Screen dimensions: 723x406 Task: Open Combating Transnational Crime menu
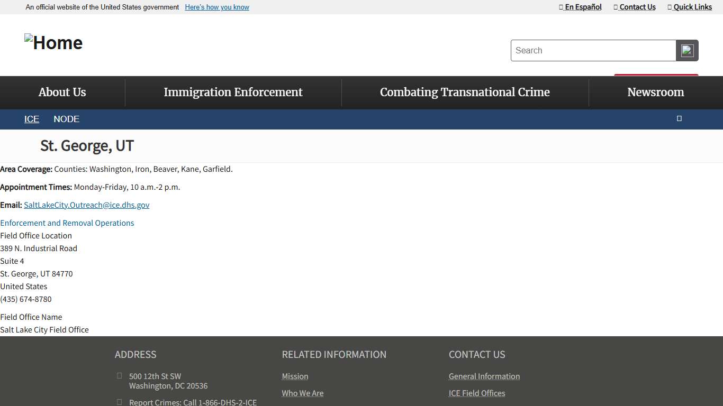pos(465,93)
